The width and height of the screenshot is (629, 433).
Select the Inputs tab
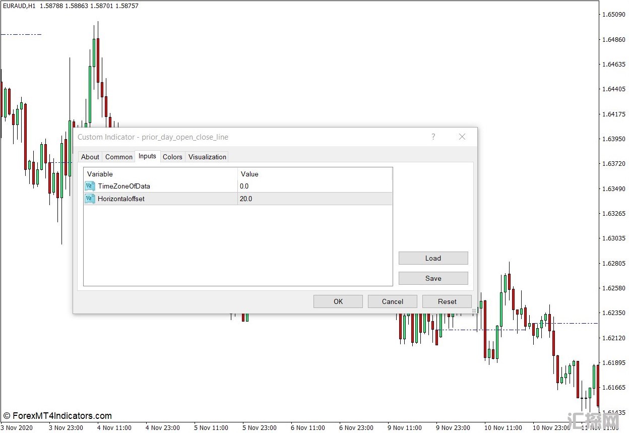point(147,156)
